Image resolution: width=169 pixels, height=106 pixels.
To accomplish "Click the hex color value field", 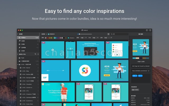I will tap(71, 38).
